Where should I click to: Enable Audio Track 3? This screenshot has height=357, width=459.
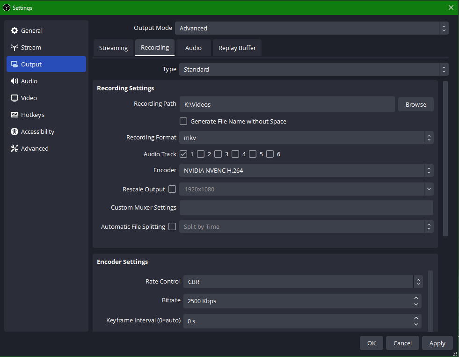[218, 154]
